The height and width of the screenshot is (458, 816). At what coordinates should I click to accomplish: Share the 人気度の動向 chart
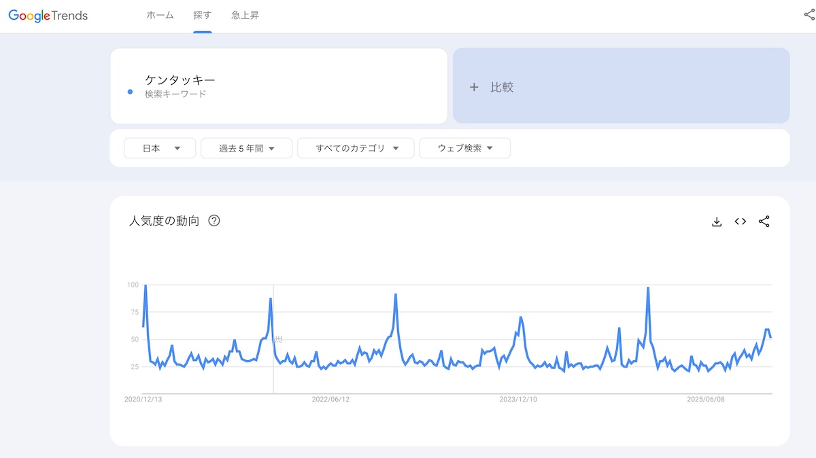tap(764, 222)
